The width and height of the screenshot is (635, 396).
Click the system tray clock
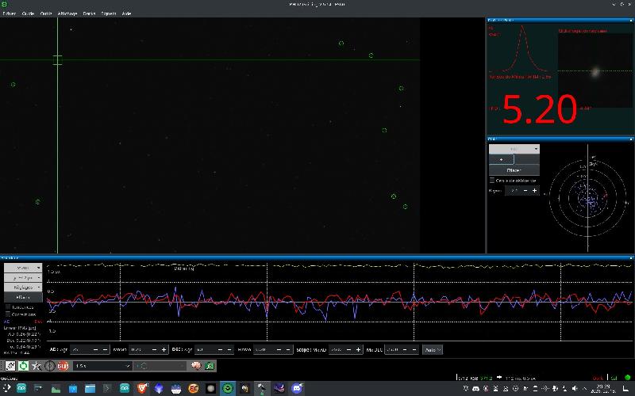(603, 389)
